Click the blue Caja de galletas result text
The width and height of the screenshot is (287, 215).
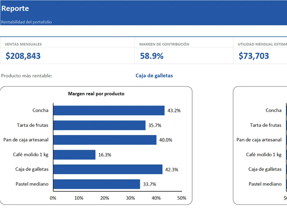[154, 76]
